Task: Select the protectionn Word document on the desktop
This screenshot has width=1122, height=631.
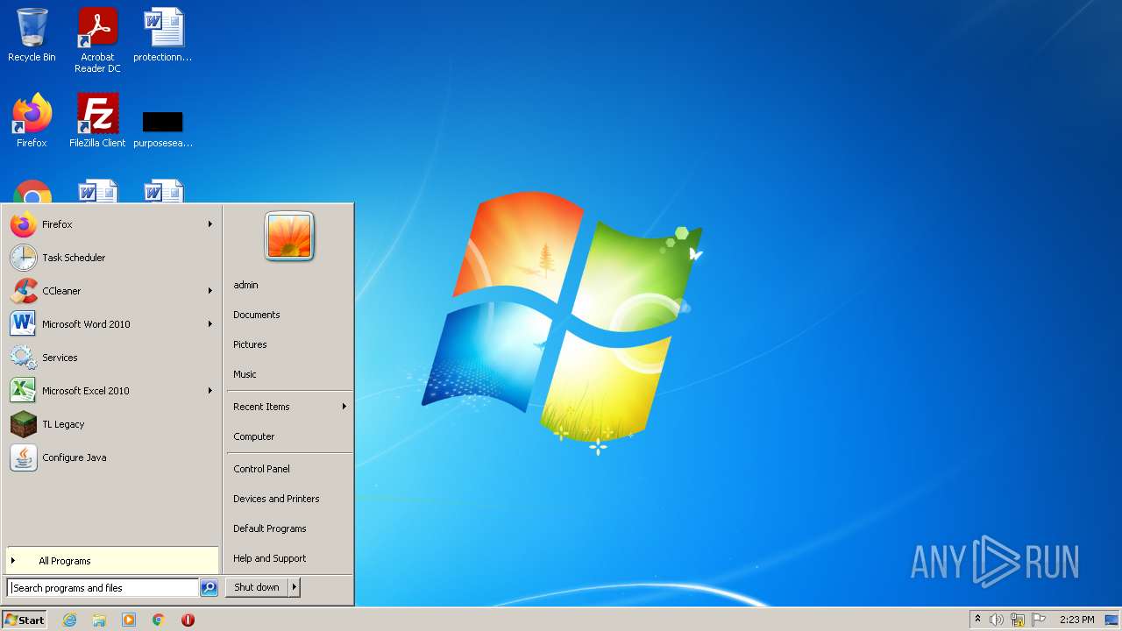Action: (163, 36)
